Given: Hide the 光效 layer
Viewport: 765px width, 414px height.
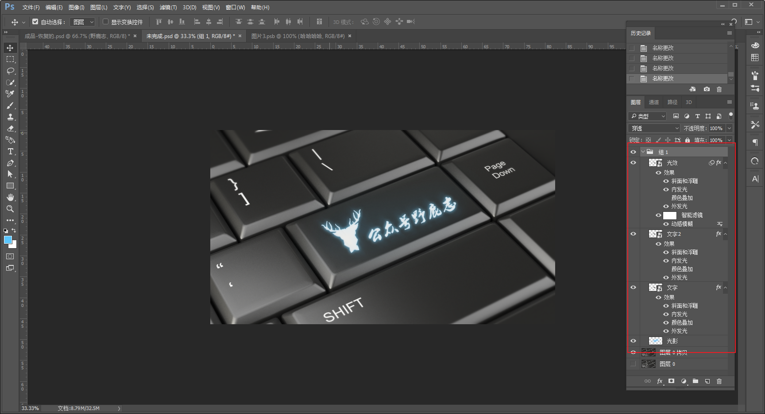Looking at the screenshot, I should coord(633,163).
